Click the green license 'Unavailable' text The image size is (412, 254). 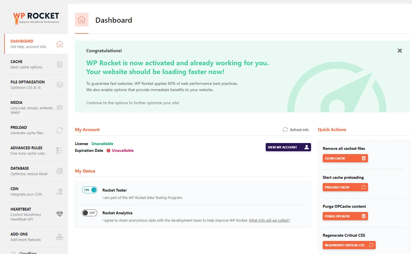[x=102, y=144]
